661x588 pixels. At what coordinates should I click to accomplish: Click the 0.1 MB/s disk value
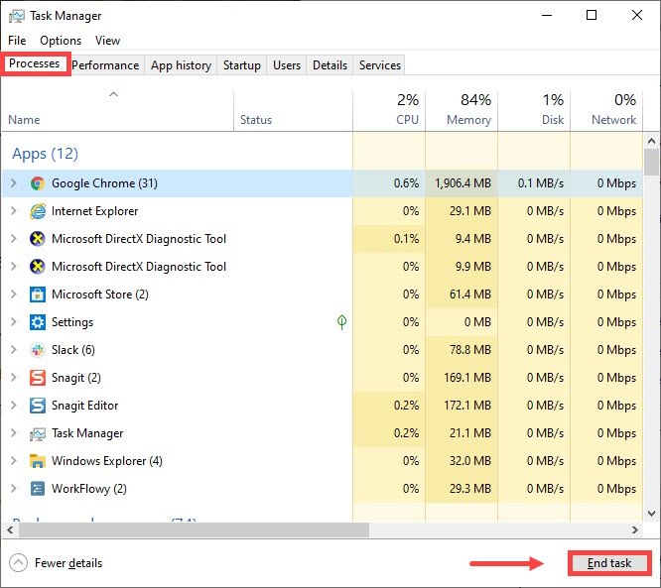(541, 183)
